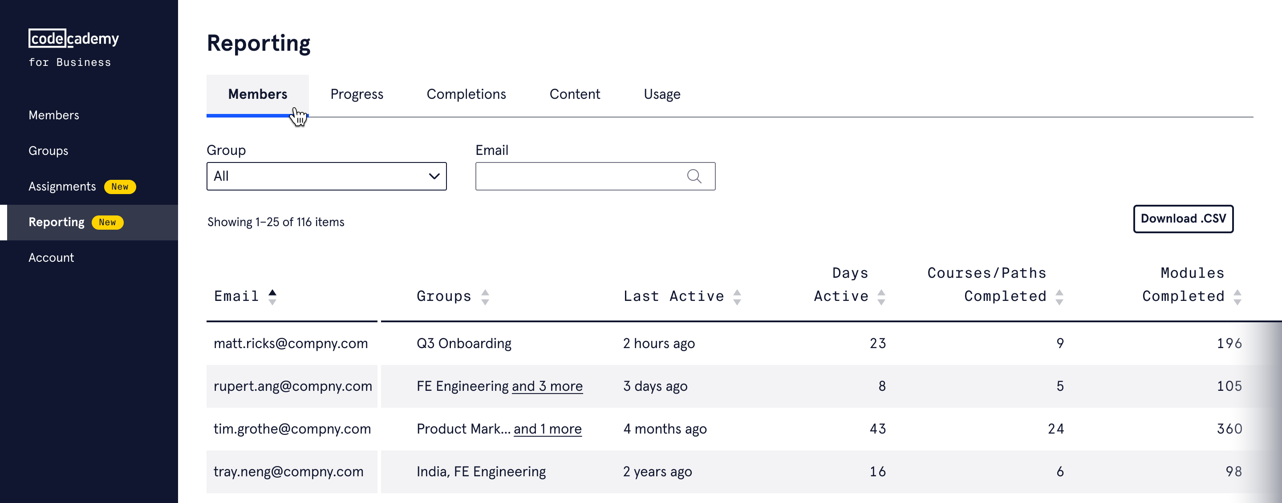Download the report as .CSV
The width and height of the screenshot is (1282, 503).
click(1183, 219)
